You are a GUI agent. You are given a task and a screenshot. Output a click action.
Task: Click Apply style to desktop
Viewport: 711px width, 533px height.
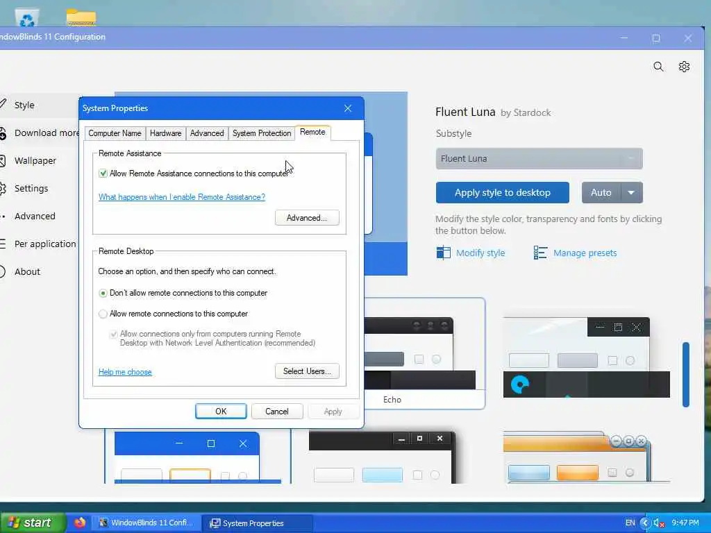[503, 193]
